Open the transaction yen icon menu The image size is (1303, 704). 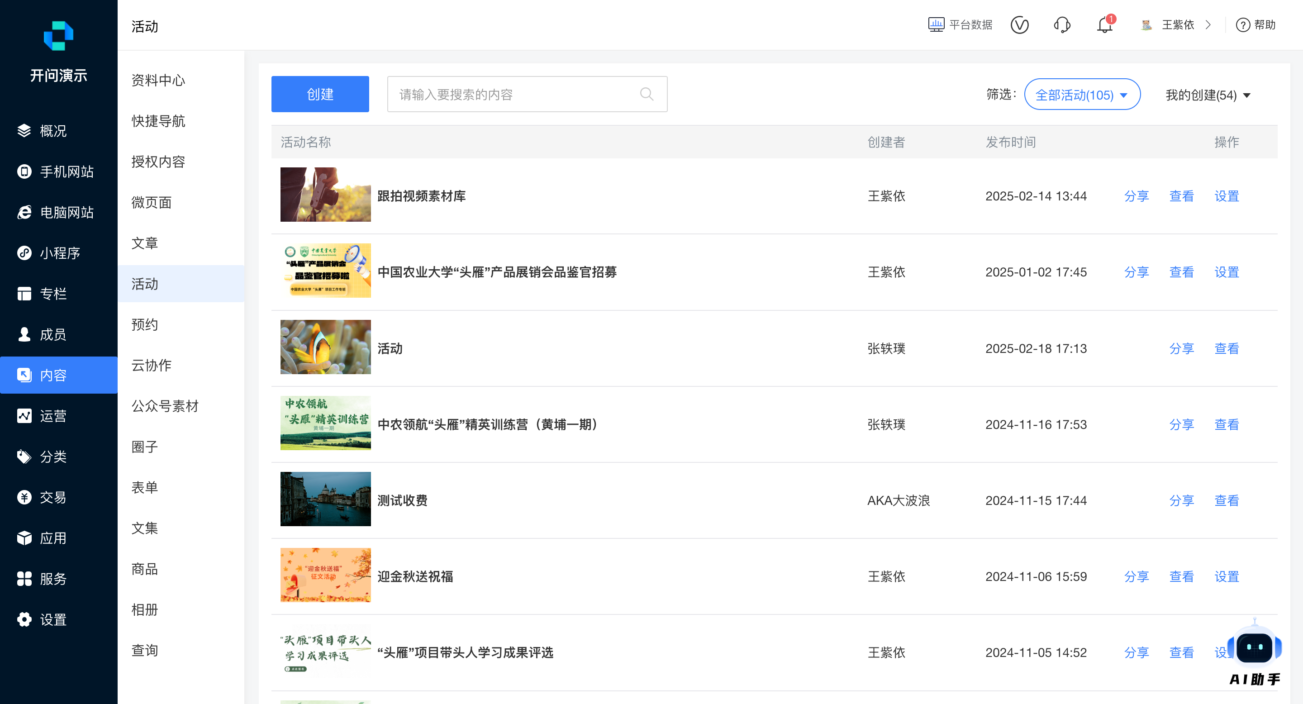coord(24,498)
